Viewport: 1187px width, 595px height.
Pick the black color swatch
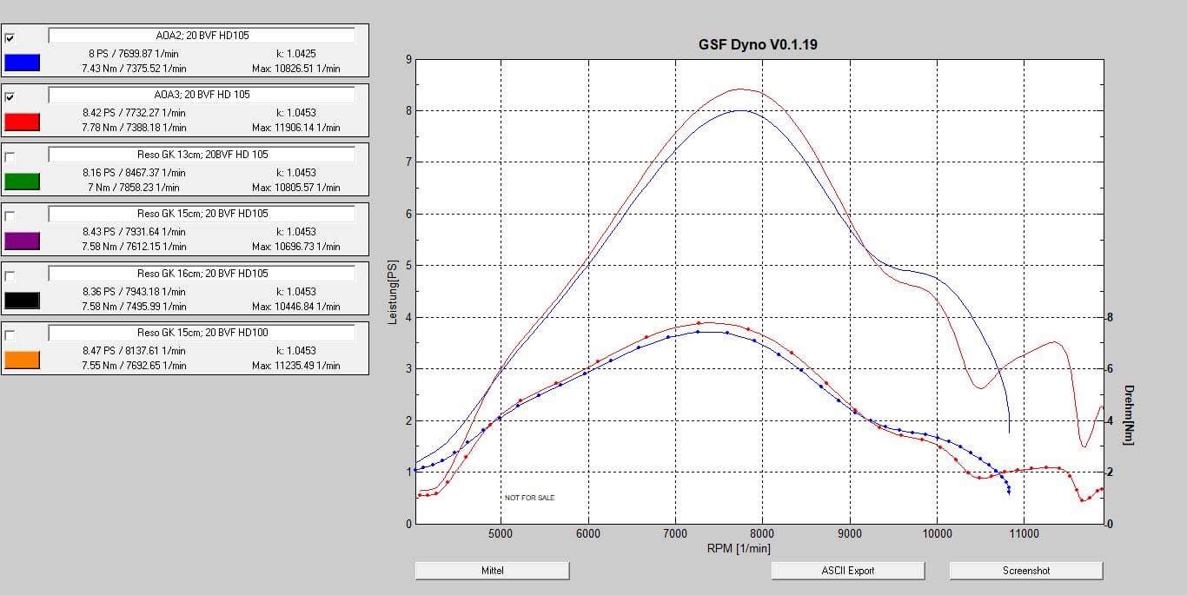pos(22,301)
